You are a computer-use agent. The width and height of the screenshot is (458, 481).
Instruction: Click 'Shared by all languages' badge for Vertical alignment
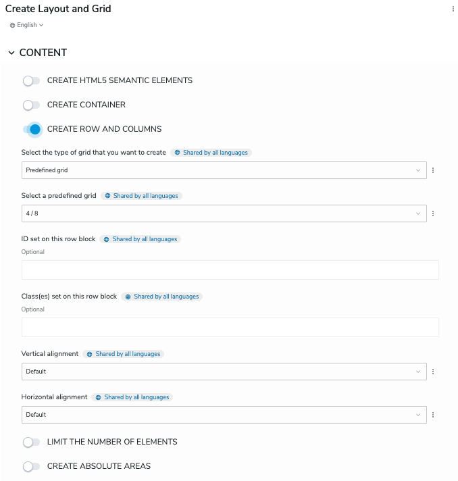[x=124, y=354]
